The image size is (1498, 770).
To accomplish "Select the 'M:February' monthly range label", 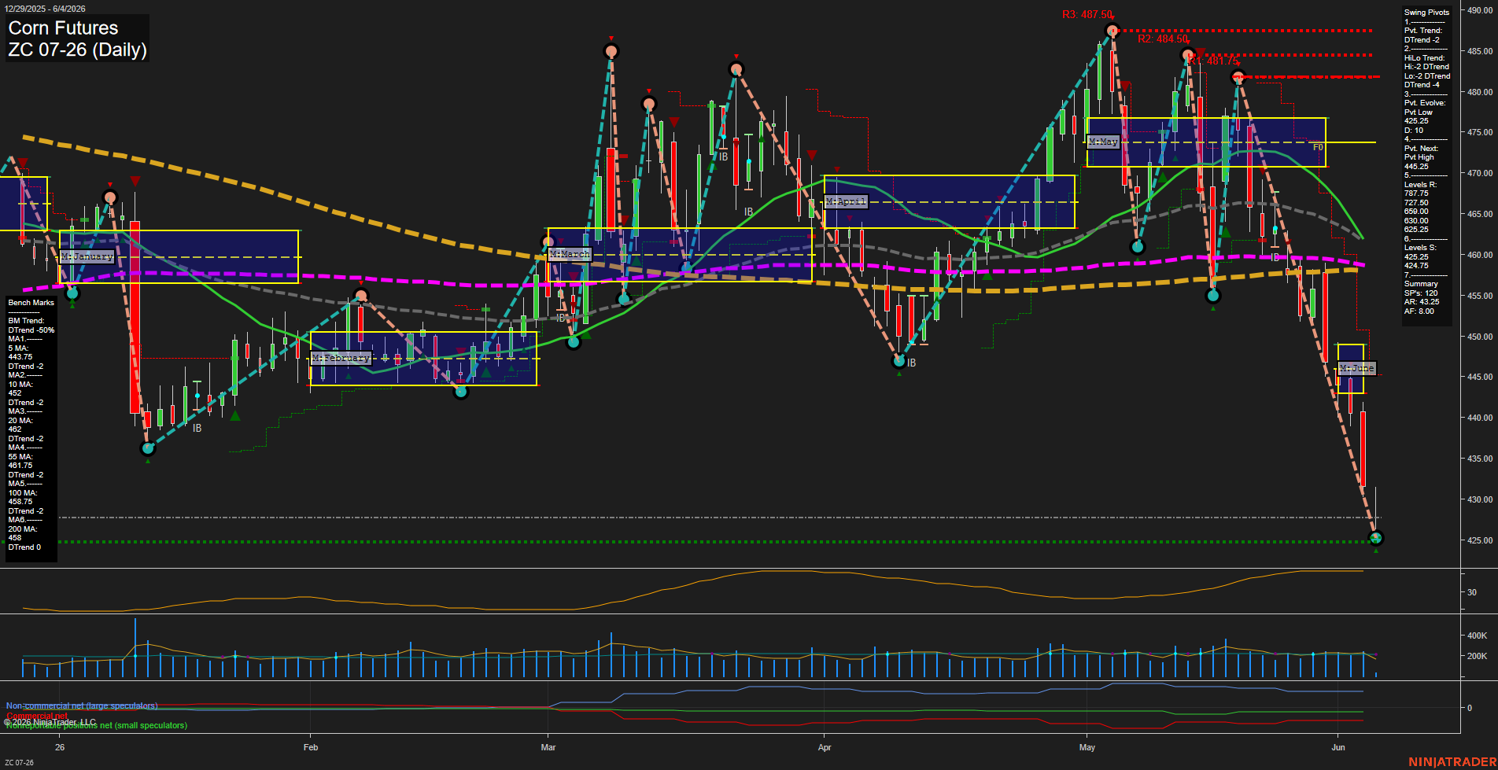I will click(x=341, y=358).
